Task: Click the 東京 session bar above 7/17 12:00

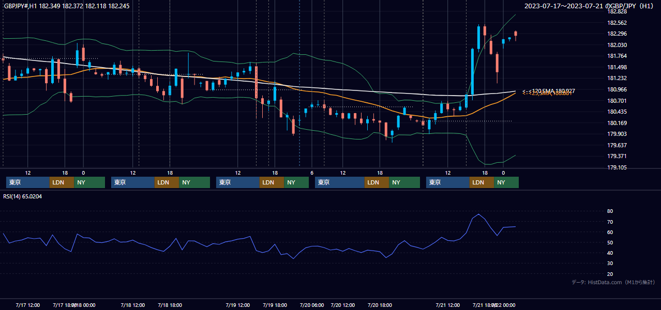Action: (28, 182)
